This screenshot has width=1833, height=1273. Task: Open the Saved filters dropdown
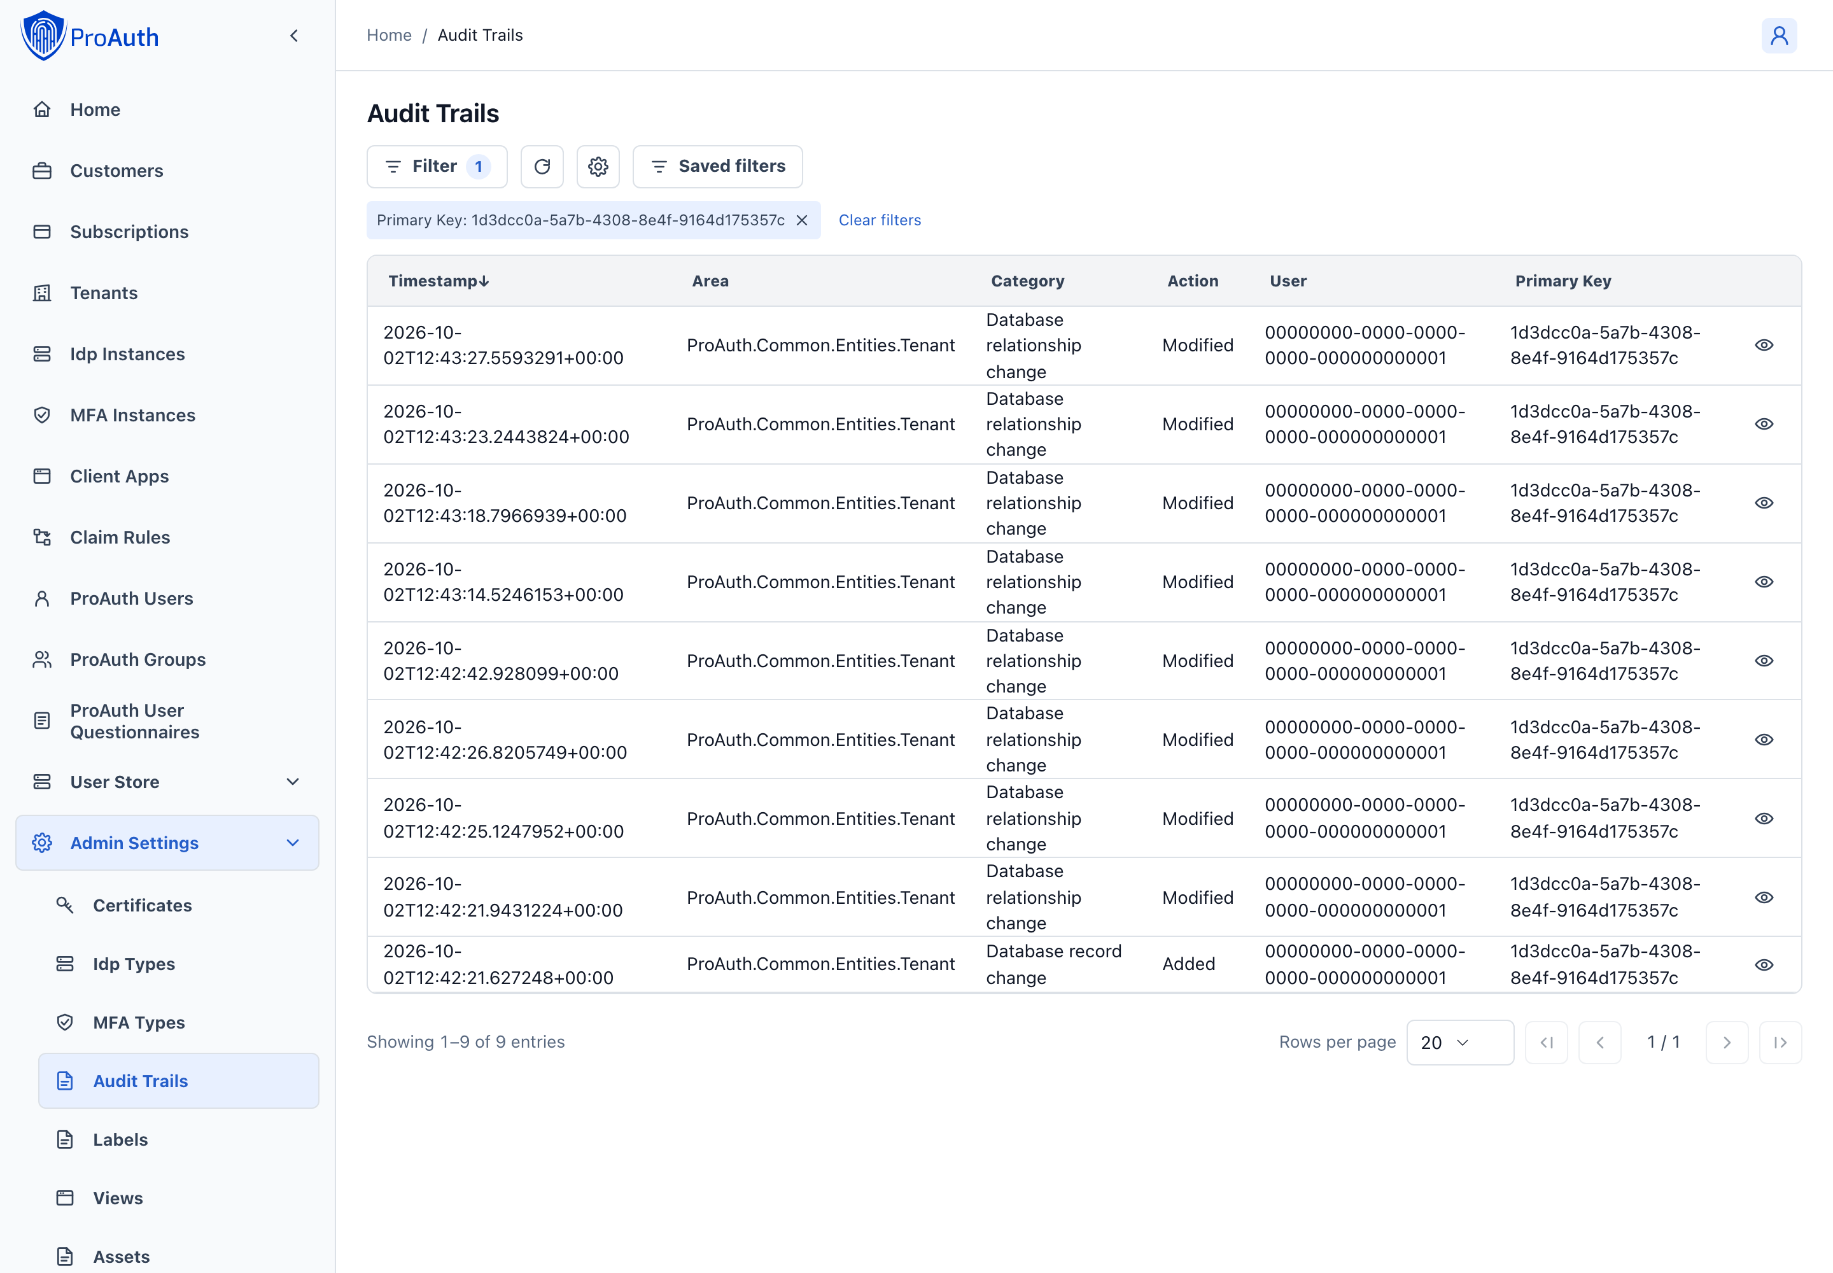pos(718,167)
